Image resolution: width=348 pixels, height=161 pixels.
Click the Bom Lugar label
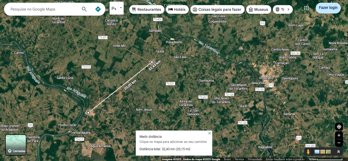[x=296, y=25]
